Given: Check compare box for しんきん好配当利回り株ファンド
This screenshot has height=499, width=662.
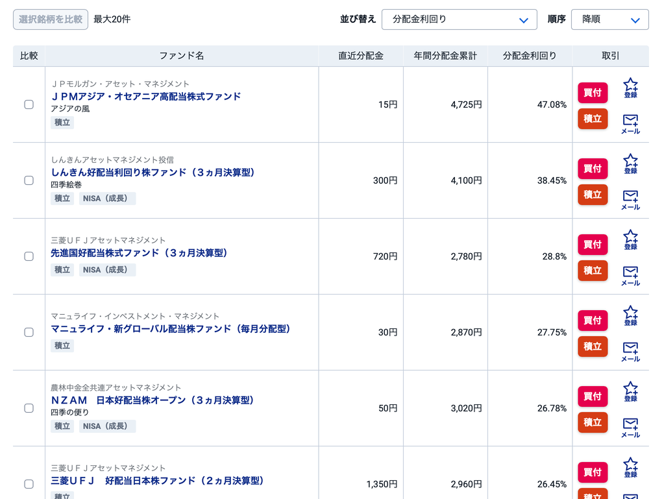Looking at the screenshot, I should [29, 180].
